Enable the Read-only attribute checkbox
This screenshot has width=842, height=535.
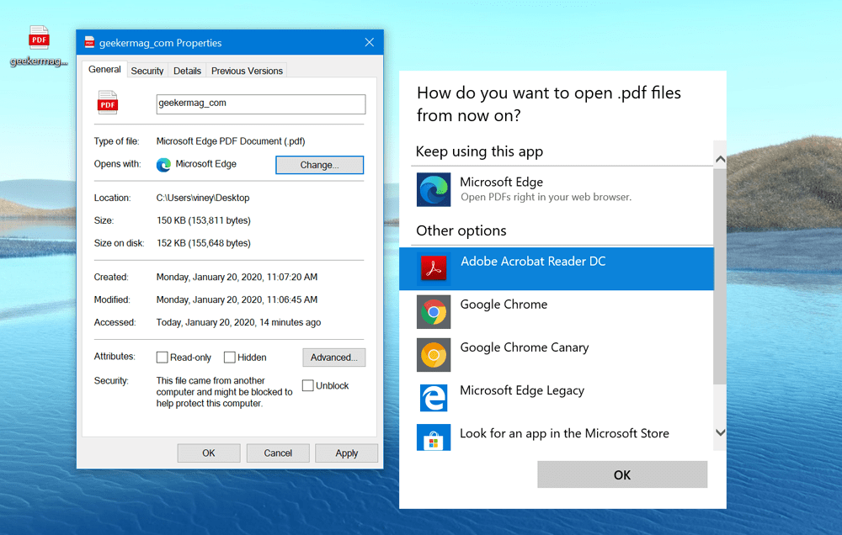pos(163,358)
